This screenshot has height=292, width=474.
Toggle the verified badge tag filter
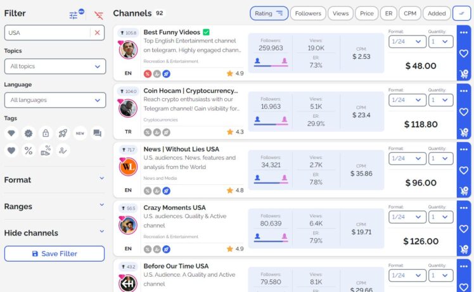click(29, 133)
